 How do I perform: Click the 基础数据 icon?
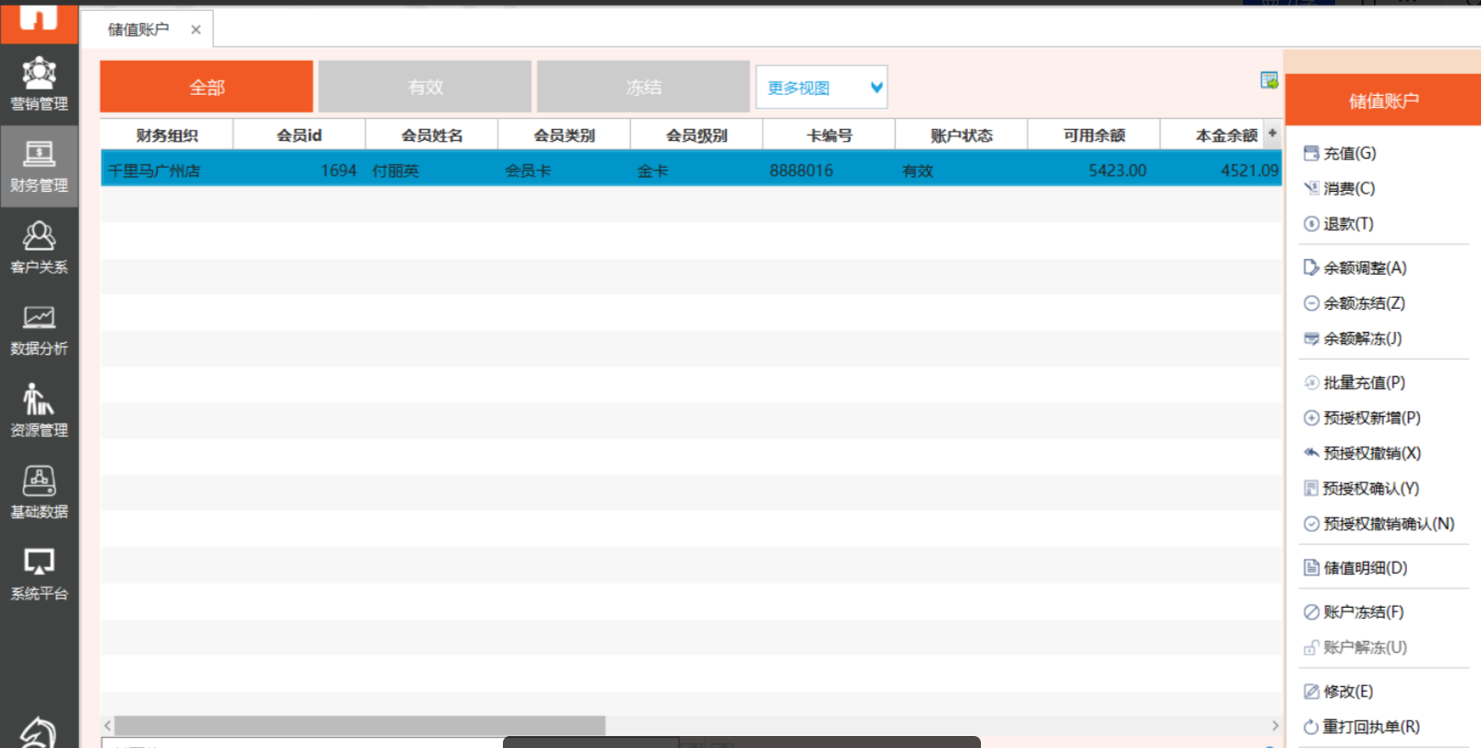click(x=39, y=493)
